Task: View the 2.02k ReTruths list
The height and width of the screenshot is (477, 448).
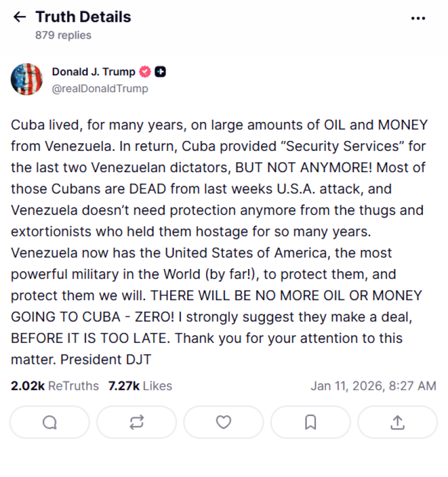Action: point(54,386)
